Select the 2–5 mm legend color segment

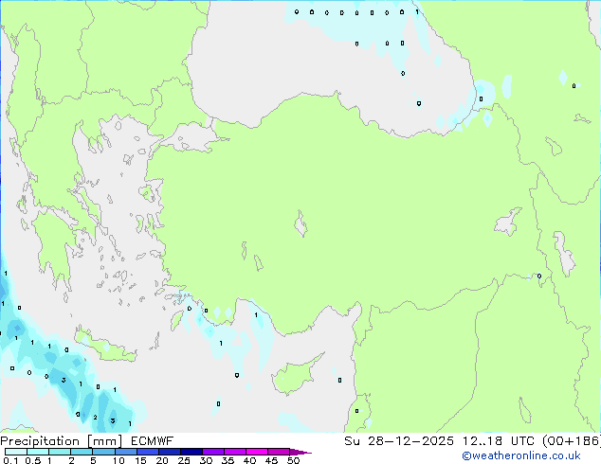point(82,452)
